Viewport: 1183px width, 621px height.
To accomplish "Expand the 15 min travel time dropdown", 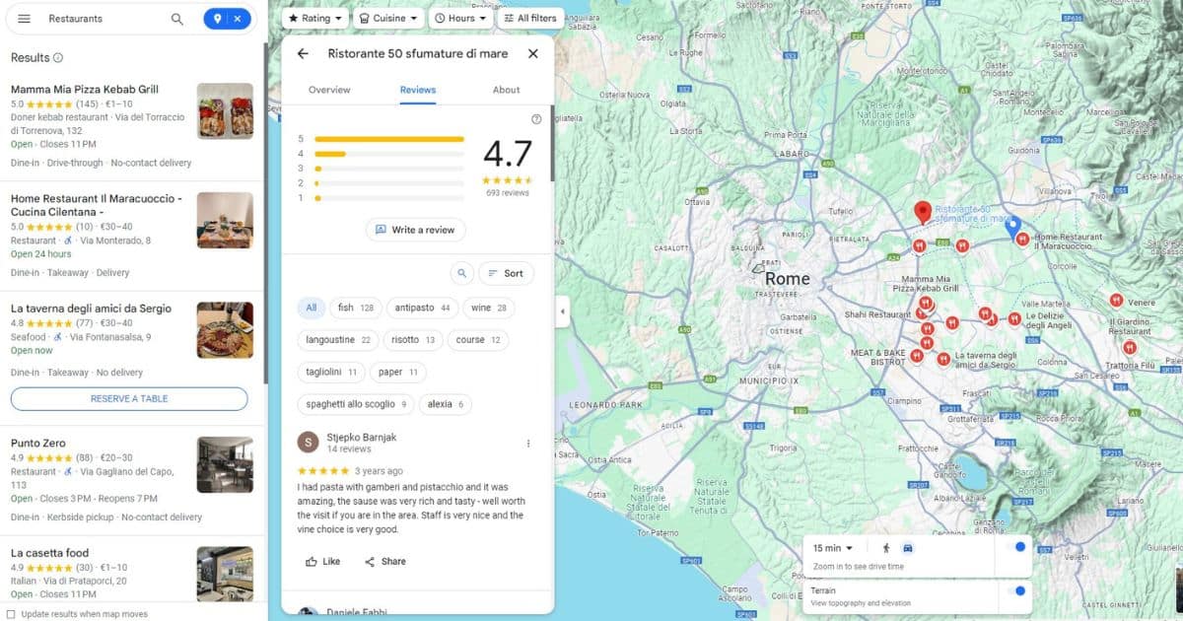I will (833, 548).
